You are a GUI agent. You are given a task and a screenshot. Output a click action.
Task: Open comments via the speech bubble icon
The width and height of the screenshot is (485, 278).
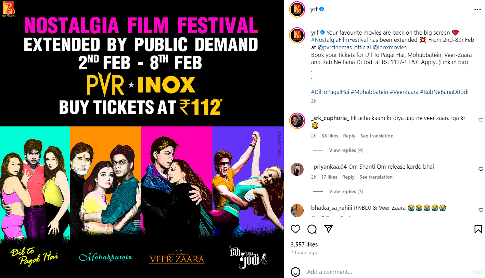point(312,229)
